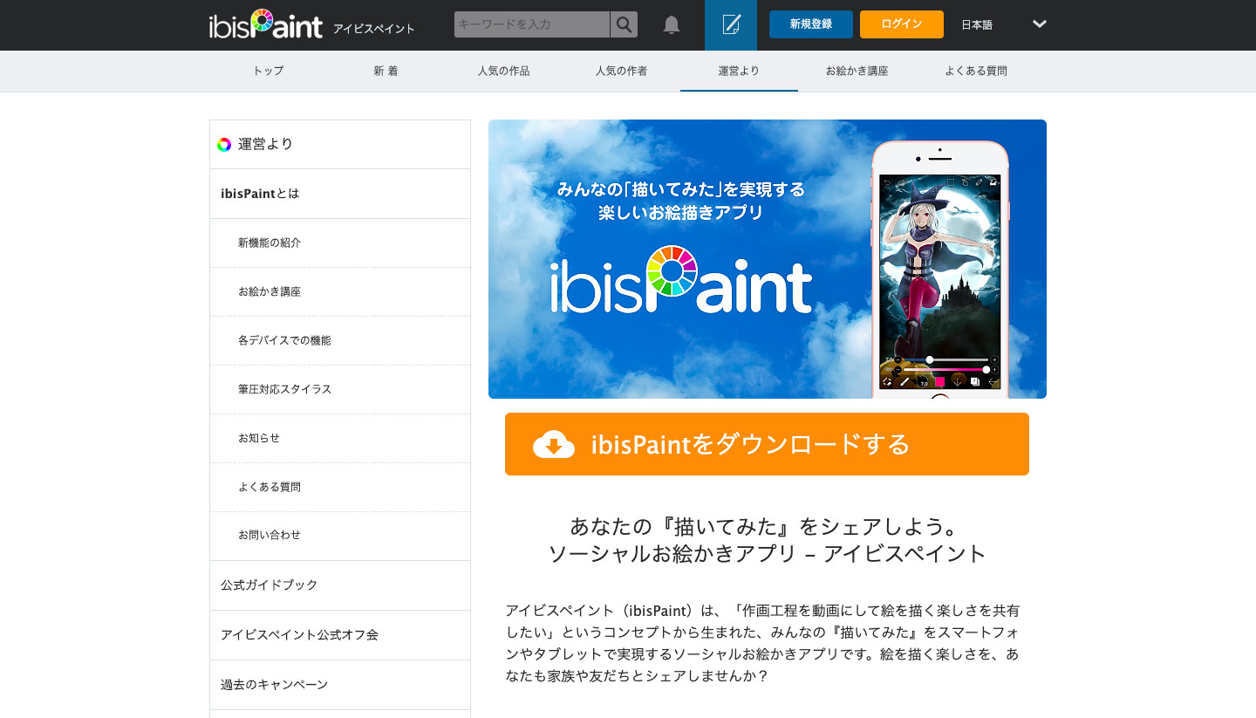Open 新機能の紹介 in the sidebar
Screen dimensions: 1256x718
270,243
